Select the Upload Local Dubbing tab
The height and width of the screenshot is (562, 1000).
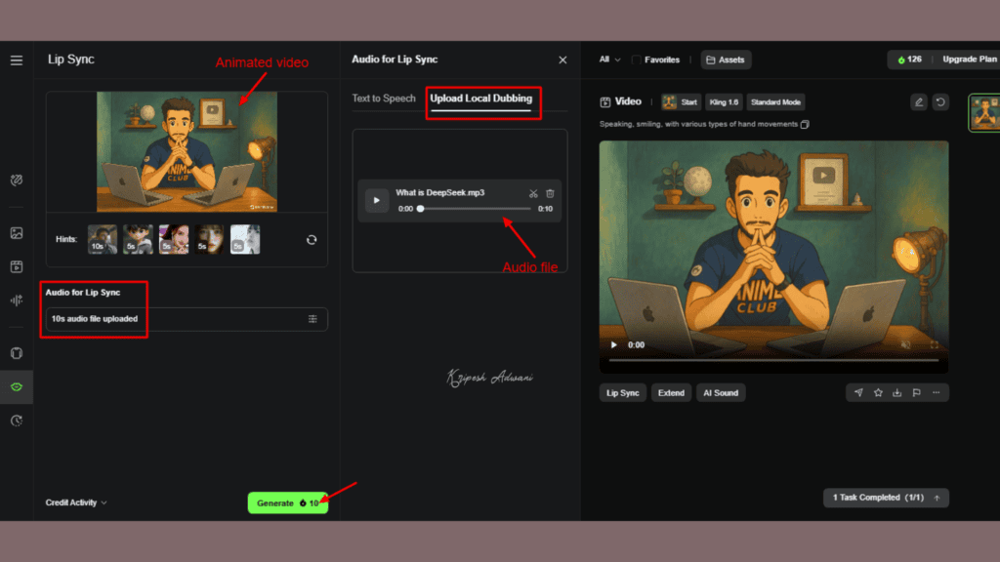point(482,99)
